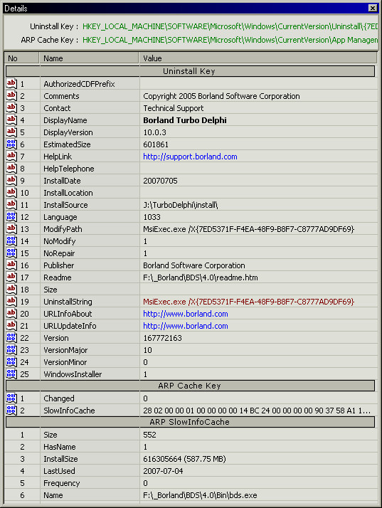Image resolution: width=382 pixels, height=508 pixels.
Task: Click the binary icon beside NoRepair
Action: click(x=11, y=253)
